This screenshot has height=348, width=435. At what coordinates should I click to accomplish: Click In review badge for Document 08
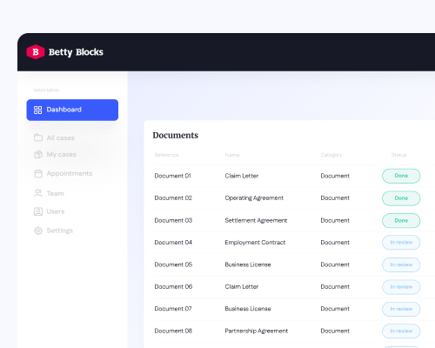[401, 331]
